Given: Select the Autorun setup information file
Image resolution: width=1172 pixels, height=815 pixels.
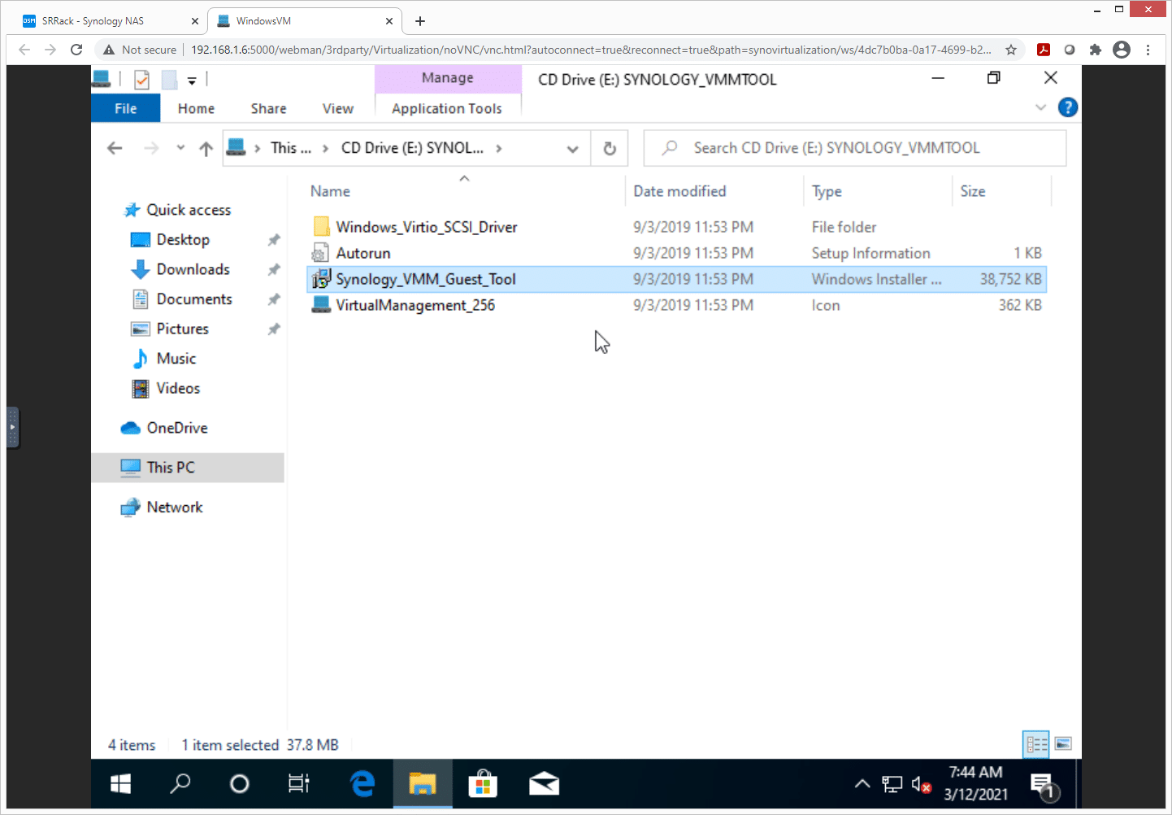Looking at the screenshot, I should point(676,253).
